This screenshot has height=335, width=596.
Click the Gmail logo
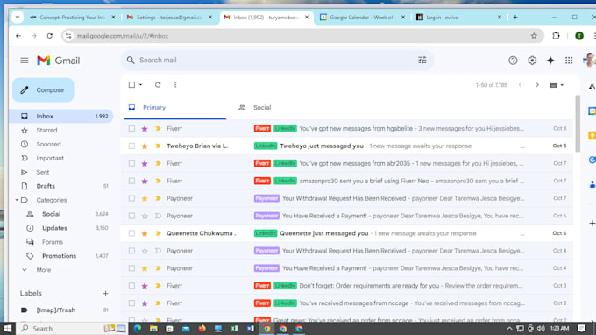point(58,61)
